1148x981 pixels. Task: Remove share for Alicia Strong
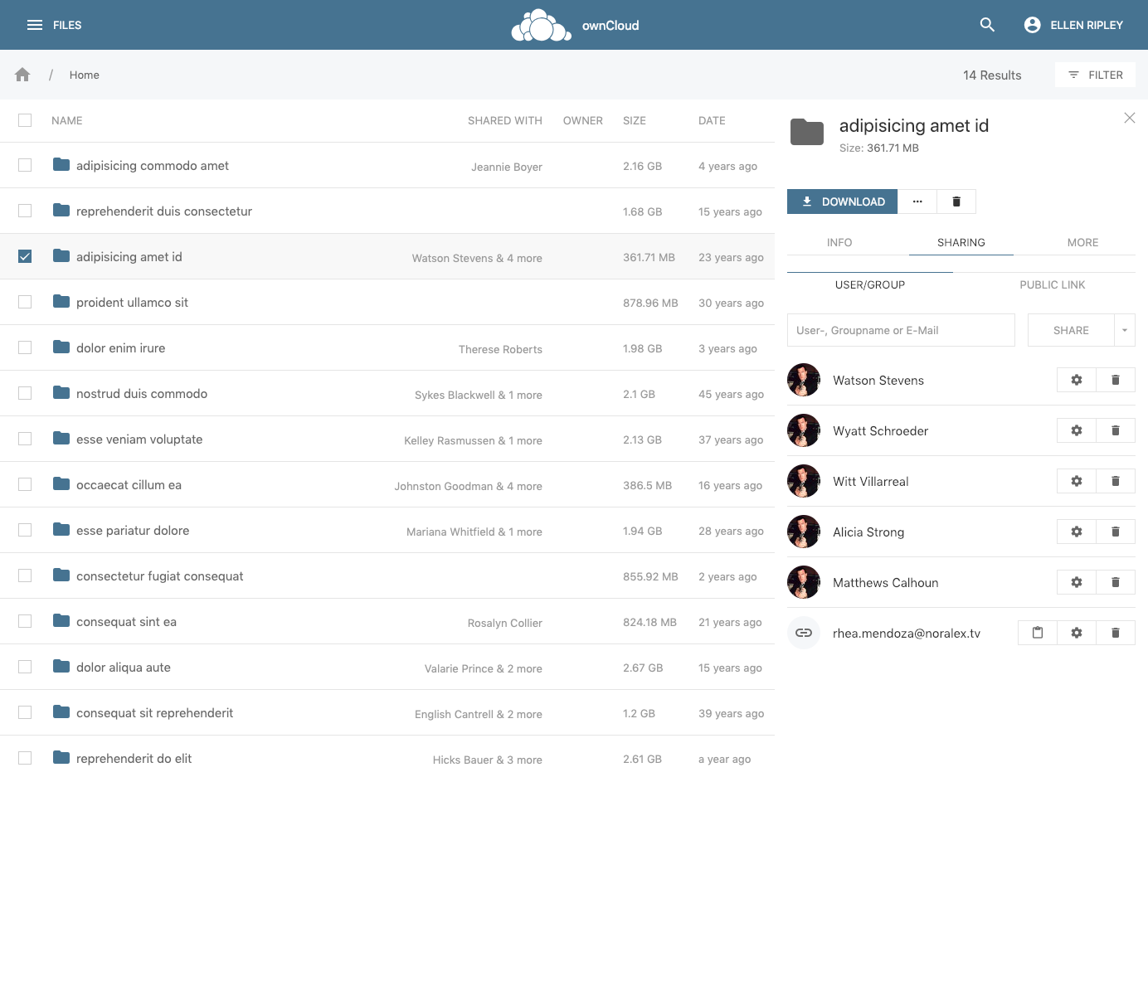coord(1116,532)
